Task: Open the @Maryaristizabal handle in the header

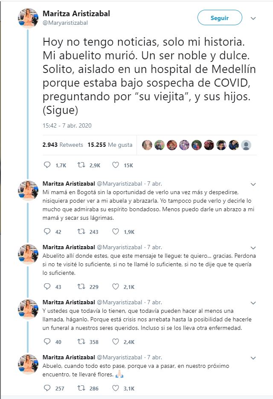Action: tap(65, 23)
